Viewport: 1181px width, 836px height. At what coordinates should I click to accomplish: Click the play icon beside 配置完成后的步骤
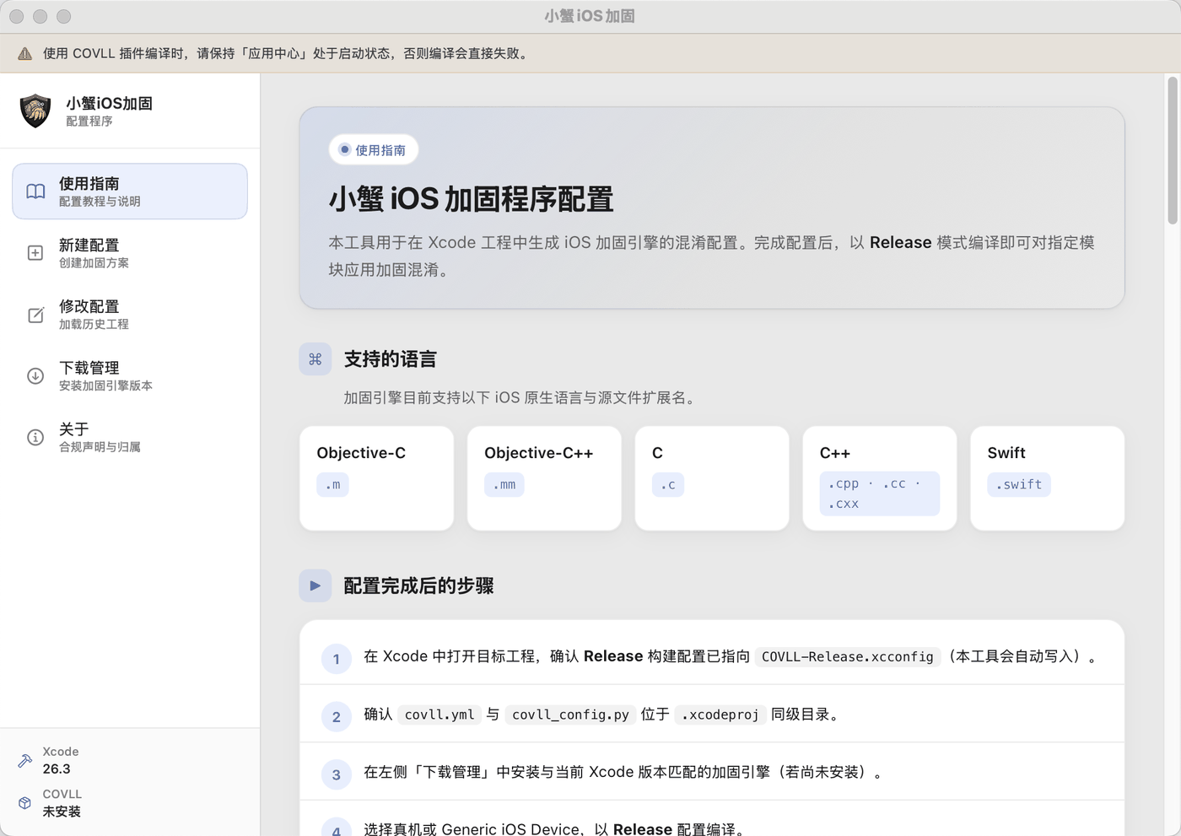click(x=315, y=585)
